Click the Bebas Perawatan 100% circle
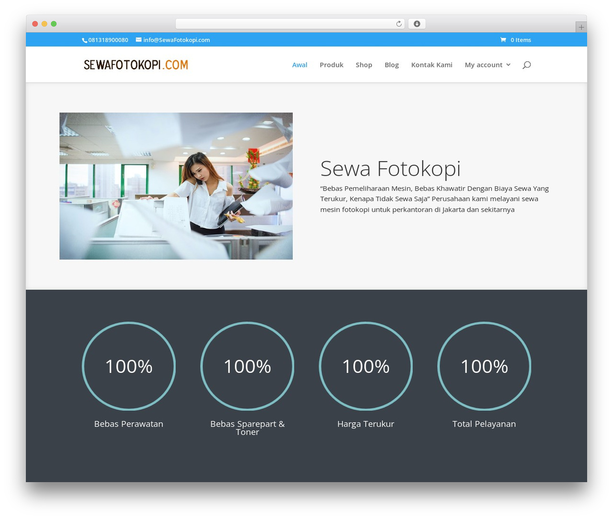Image resolution: width=613 pixels, height=519 pixels. 129,366
